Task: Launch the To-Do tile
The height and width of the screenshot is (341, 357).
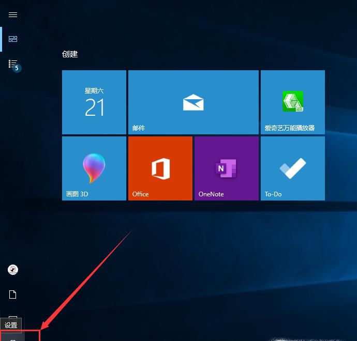Action: point(292,168)
